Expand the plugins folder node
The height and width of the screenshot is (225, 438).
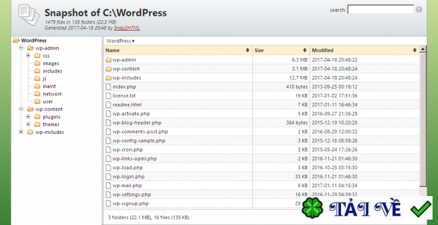pos(28,116)
